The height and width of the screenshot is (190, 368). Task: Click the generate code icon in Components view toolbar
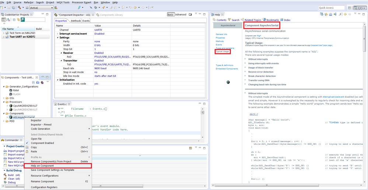click(x=42, y=82)
